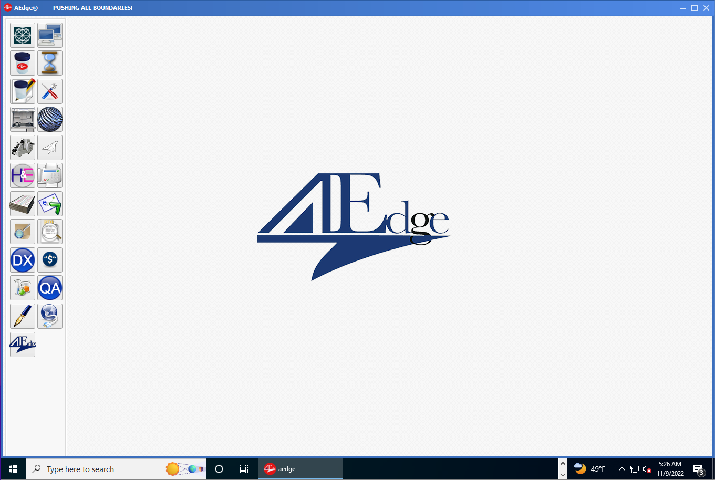Open the microtome instrument icon

tap(23, 148)
